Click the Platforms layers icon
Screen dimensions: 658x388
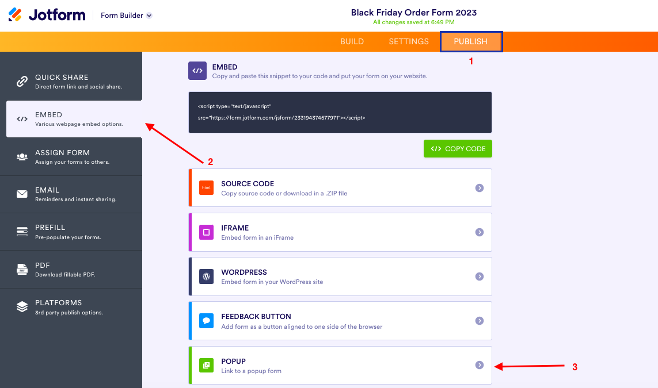point(22,307)
